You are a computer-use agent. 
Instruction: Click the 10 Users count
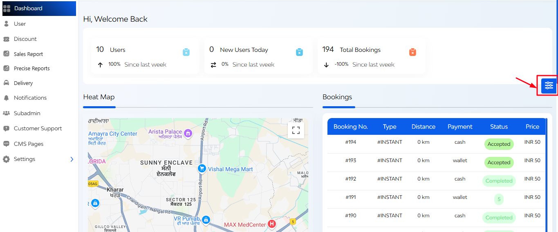100,49
